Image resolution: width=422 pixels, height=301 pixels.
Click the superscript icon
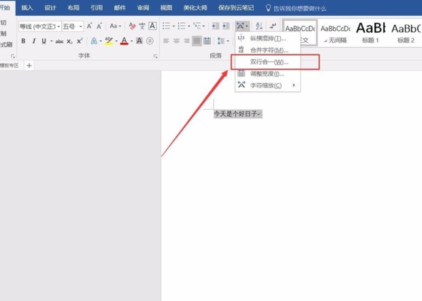point(80,41)
